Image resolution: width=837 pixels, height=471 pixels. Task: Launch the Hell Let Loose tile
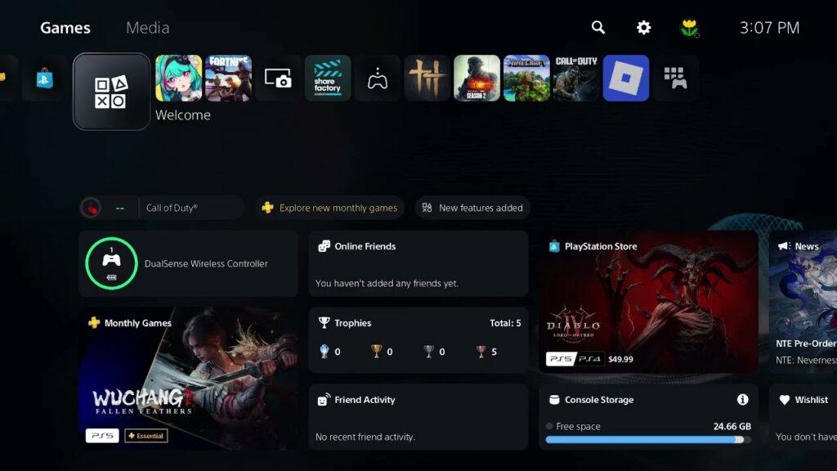tap(427, 78)
